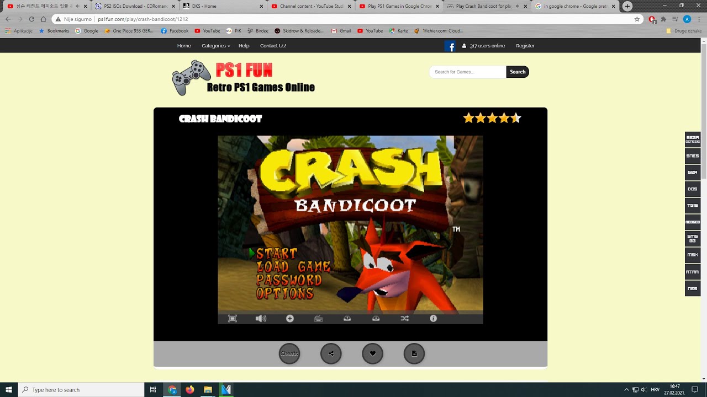Open the SEGA Genesis sidebar button
Image resolution: width=707 pixels, height=397 pixels.
[693, 139]
